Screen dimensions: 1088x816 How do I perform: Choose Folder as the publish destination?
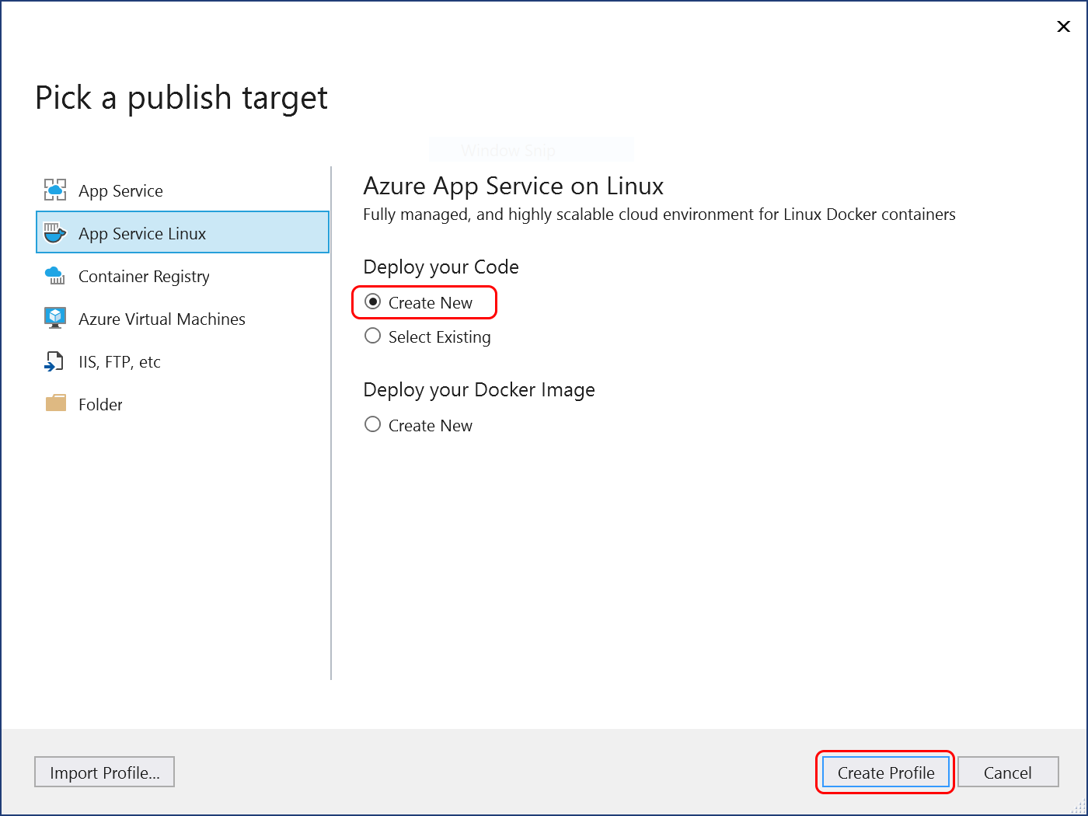(99, 403)
